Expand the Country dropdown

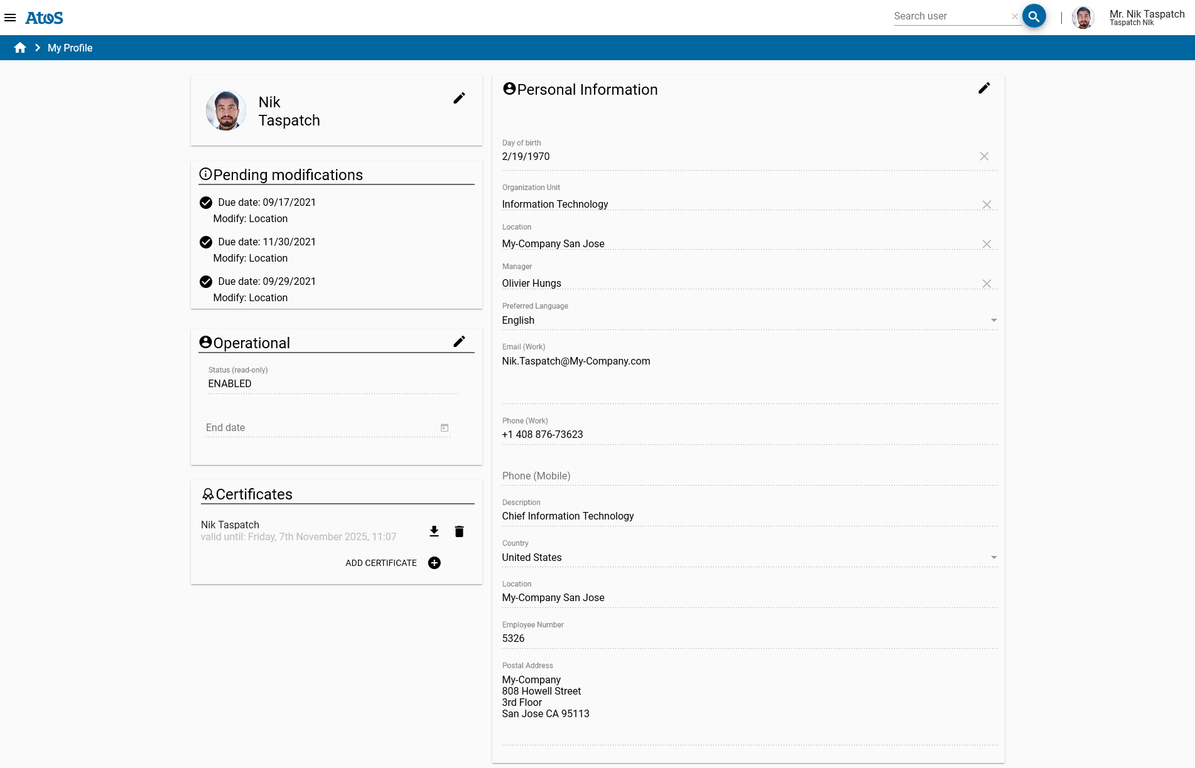[993, 558]
